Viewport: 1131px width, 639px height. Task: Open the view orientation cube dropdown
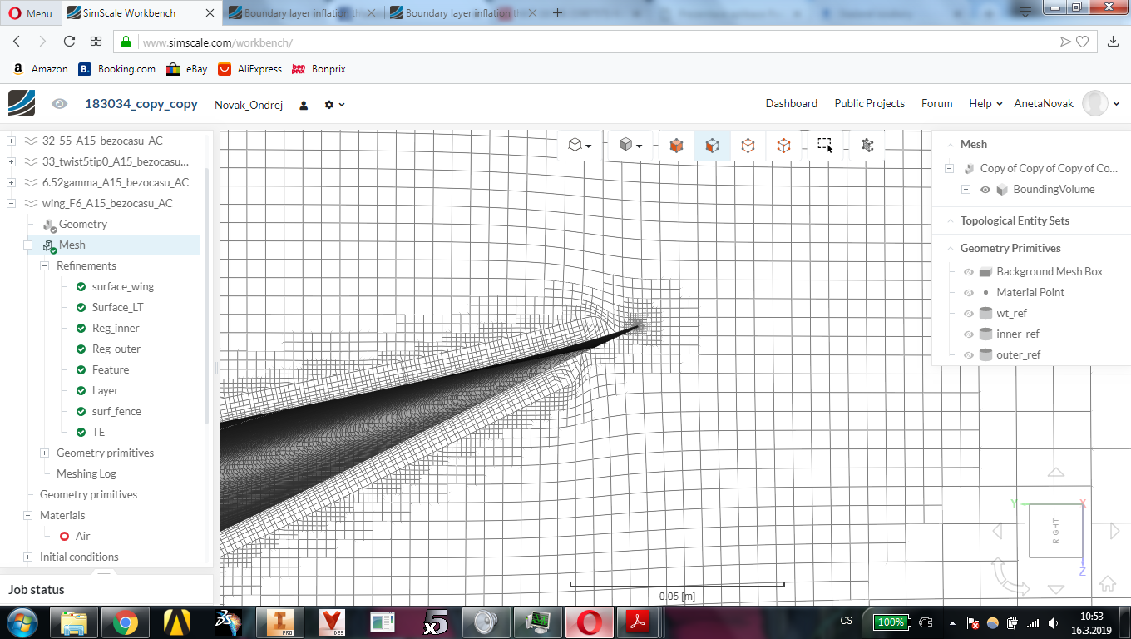[580, 146]
